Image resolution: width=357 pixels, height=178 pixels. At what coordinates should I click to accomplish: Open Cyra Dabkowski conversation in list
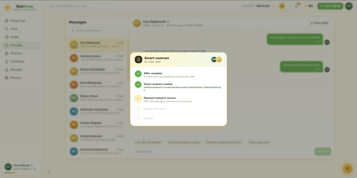coord(97,45)
